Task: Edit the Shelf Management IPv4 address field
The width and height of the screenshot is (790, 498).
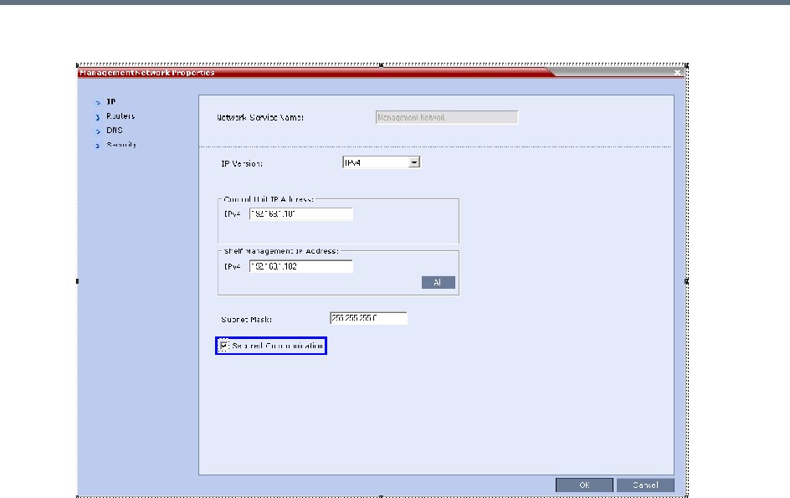Action: [x=301, y=266]
